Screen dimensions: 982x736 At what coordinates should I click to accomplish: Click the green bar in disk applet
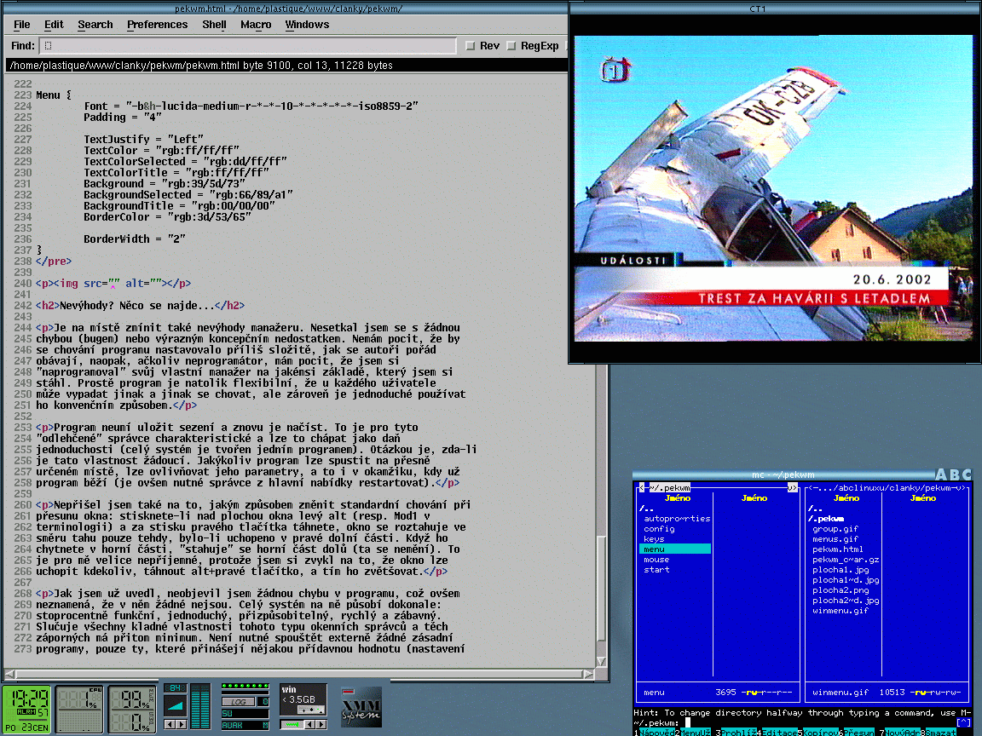click(x=292, y=725)
